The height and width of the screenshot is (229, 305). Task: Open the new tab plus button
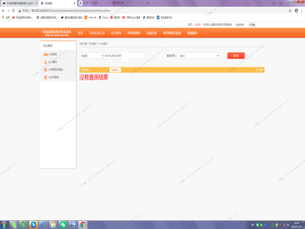click(80, 3)
